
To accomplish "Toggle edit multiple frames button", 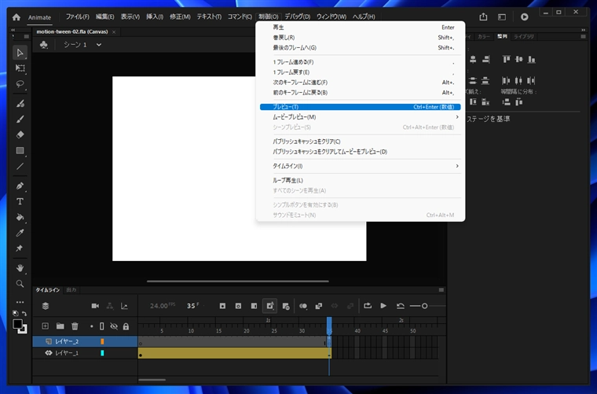I will click(x=319, y=306).
